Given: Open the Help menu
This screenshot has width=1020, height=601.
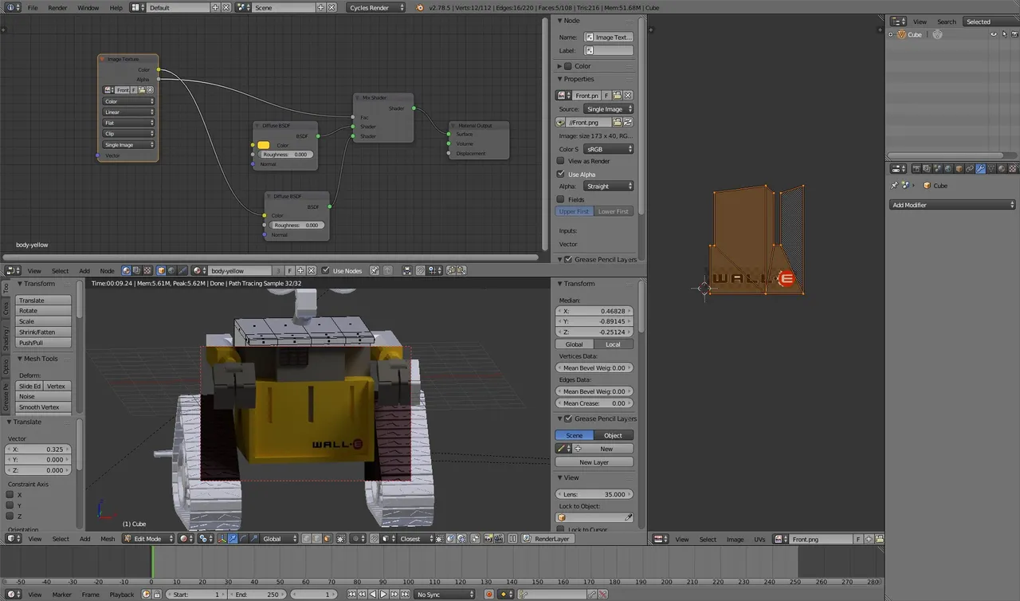Looking at the screenshot, I should (x=116, y=7).
